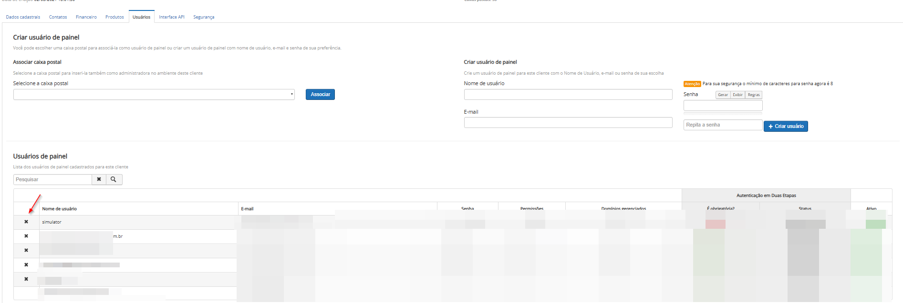This screenshot has width=903, height=303.
Task: Go to the Financeiro tab
Action: click(86, 17)
